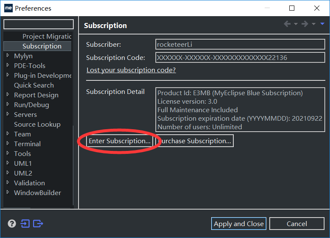The height and width of the screenshot is (238, 330).
Task: Expand the Run/Debug node
Action: click(x=8, y=104)
